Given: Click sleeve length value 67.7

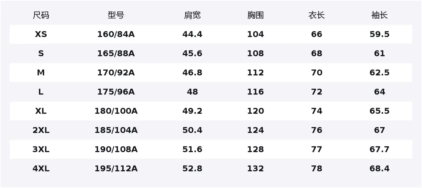Looking at the screenshot, I should tap(380, 149).
